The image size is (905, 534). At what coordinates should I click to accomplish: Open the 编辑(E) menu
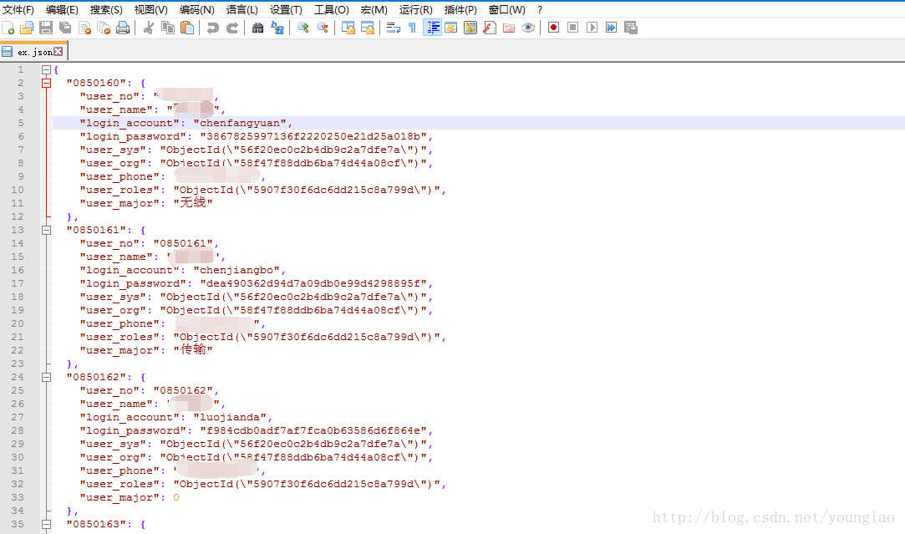coord(62,10)
